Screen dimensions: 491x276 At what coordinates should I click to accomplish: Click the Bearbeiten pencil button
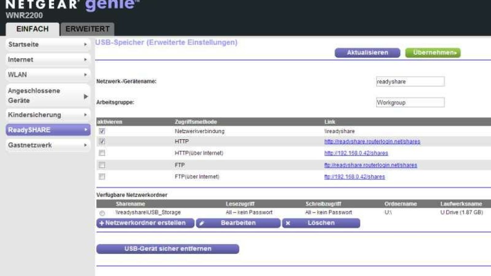point(238,223)
